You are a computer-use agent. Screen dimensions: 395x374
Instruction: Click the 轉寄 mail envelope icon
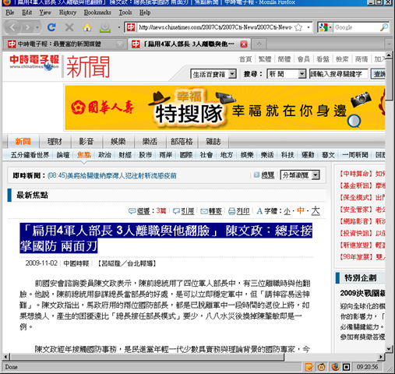point(204,211)
